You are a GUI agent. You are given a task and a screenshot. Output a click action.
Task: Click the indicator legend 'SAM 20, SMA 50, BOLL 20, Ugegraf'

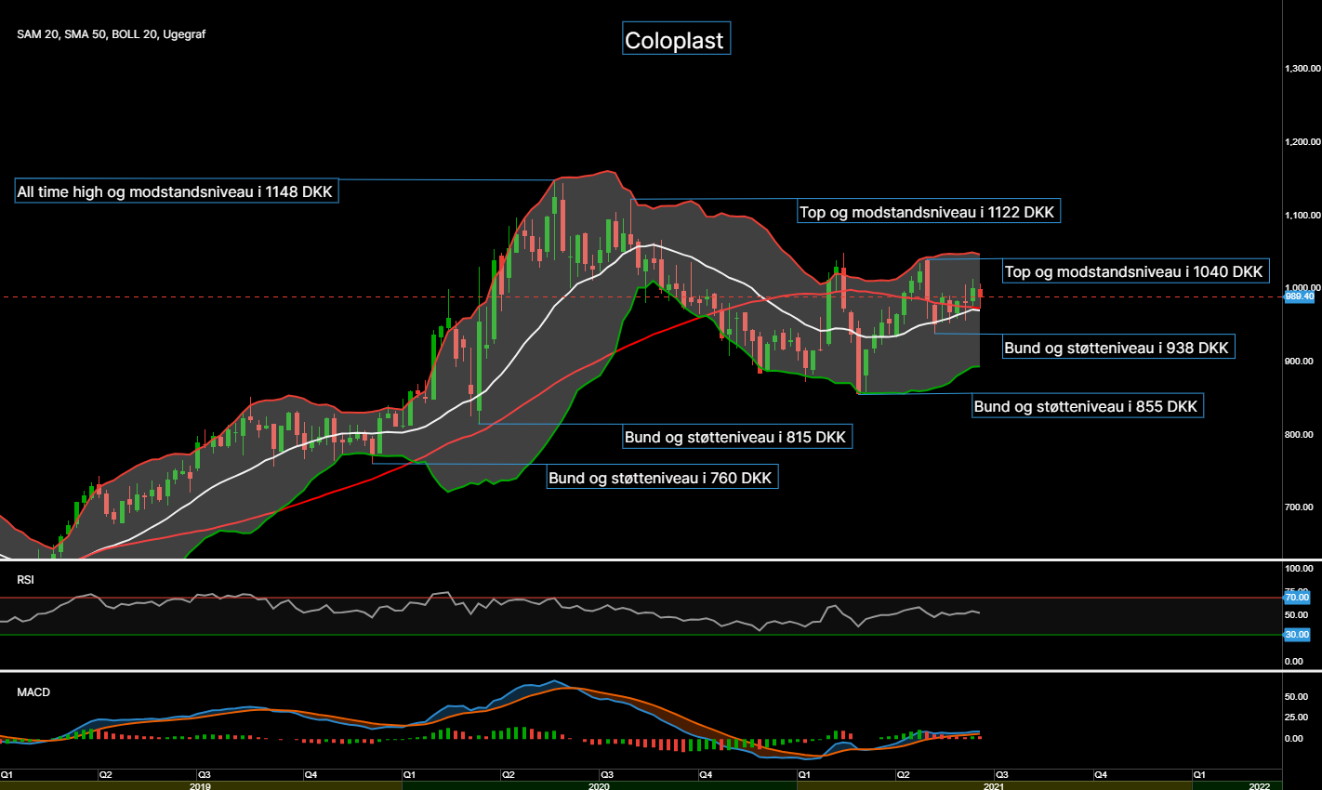tap(111, 34)
